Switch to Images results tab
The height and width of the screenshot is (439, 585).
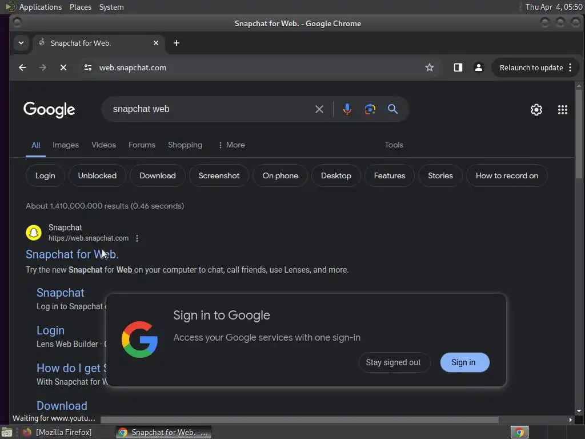click(x=66, y=145)
